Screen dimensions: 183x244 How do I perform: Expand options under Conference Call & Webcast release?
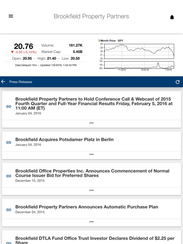(91, 123)
